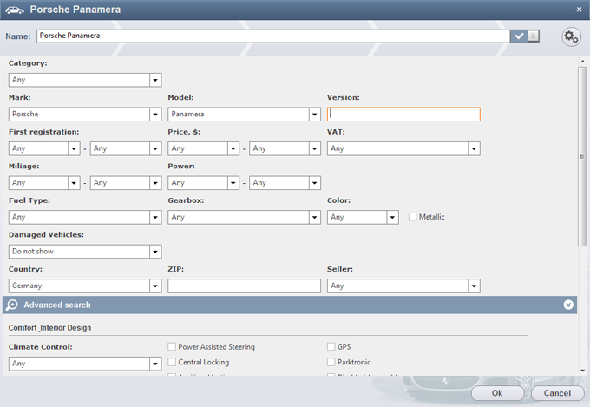The image size is (590, 407).
Task: Enable the Parktronic checkbox
Action: click(331, 362)
